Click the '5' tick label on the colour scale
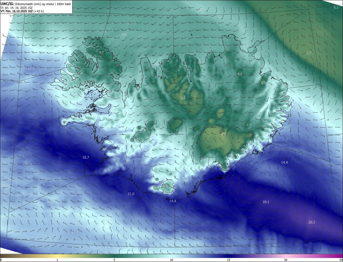The width and height of the screenshot is (343, 262). pyautogui.click(x=114, y=260)
